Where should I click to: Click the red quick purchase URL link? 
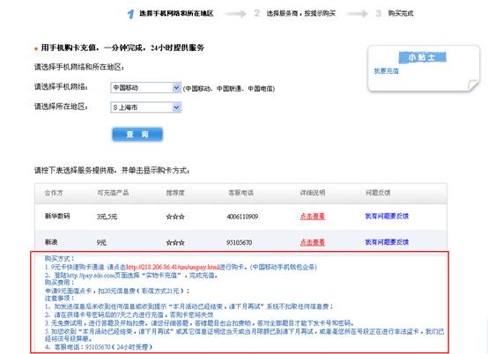[173, 267]
